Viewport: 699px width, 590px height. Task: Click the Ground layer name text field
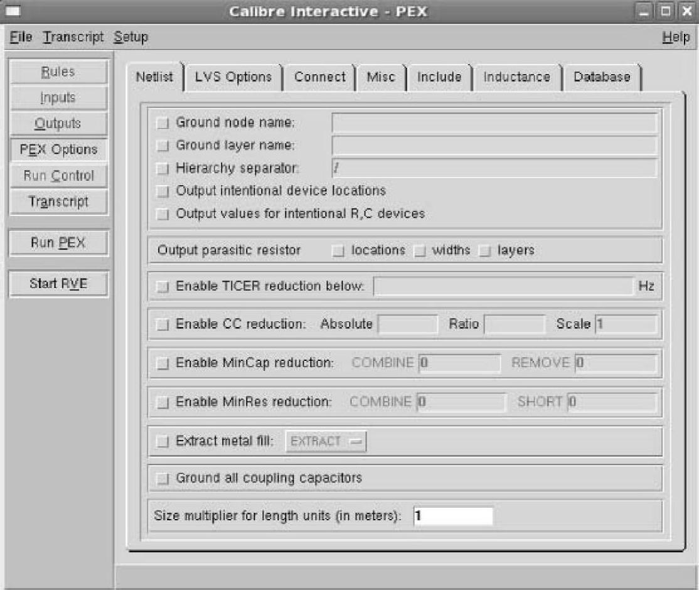[x=494, y=146]
